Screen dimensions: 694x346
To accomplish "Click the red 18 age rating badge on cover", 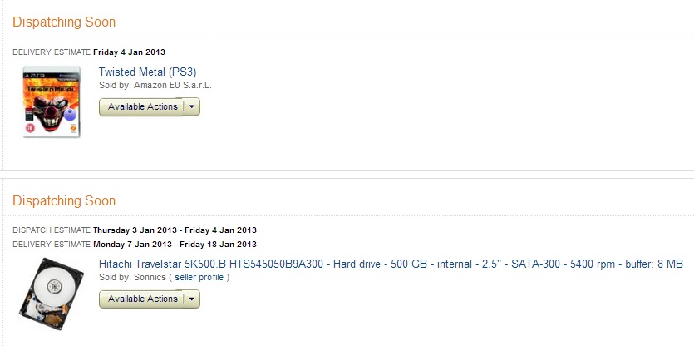I will [31, 128].
